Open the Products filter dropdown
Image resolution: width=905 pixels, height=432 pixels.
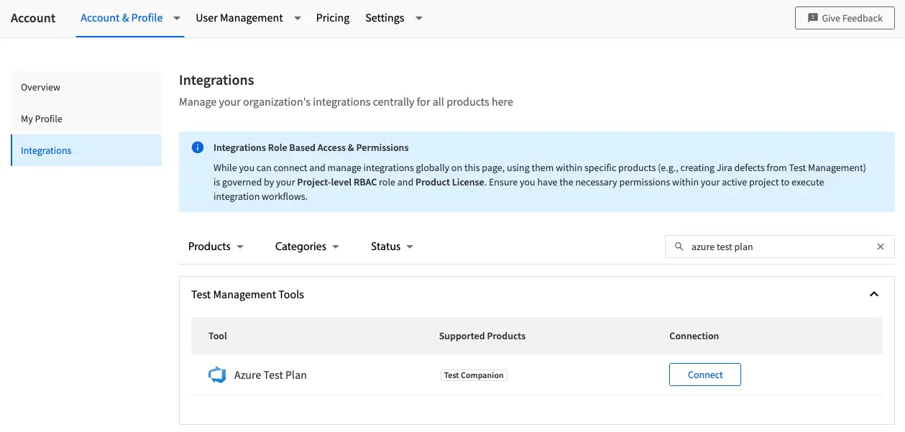[216, 247]
